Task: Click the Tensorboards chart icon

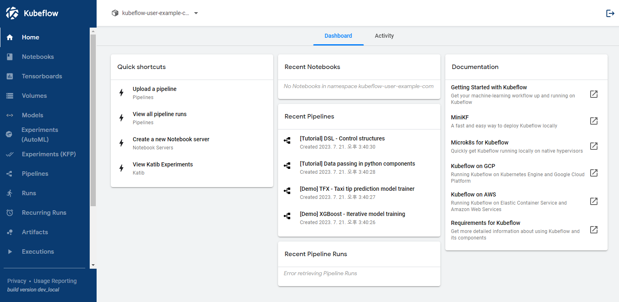Action: (x=10, y=76)
